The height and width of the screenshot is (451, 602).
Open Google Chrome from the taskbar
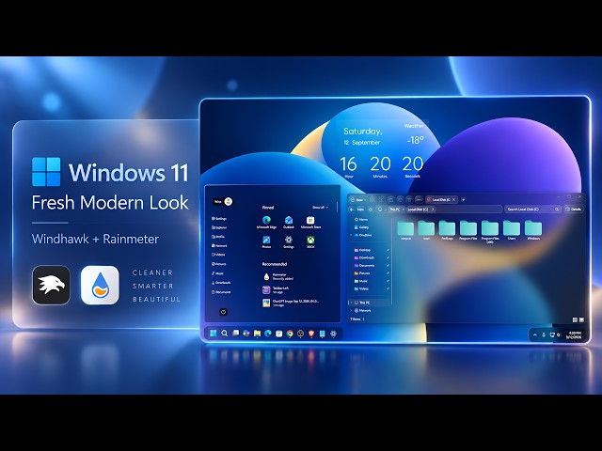coord(290,334)
